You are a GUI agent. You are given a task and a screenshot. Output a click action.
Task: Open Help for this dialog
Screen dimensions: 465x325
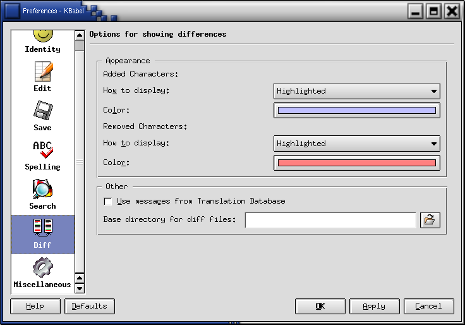[35, 306]
